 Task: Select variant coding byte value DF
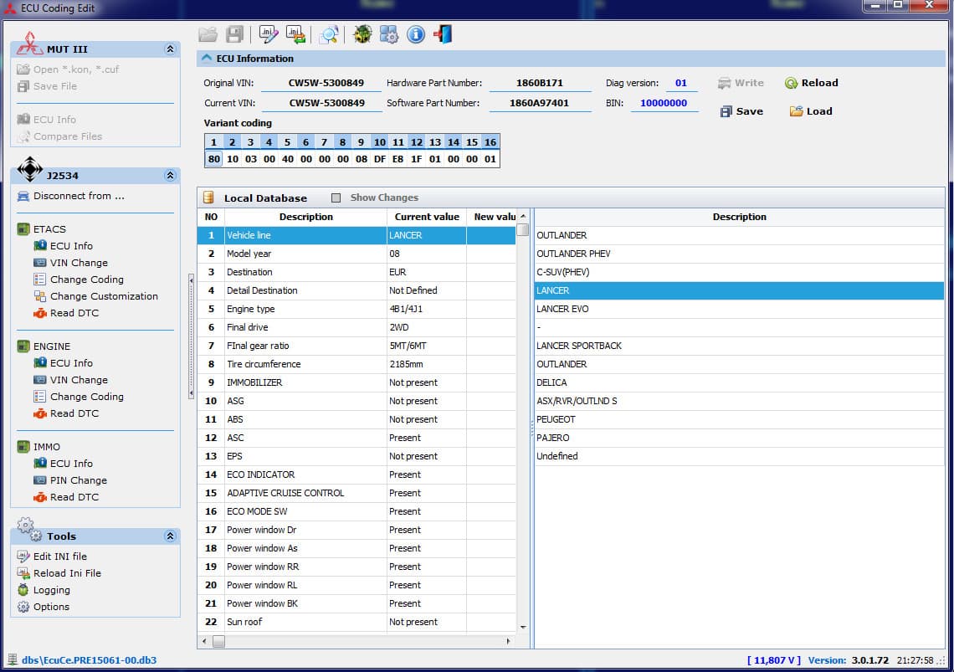tap(380, 159)
